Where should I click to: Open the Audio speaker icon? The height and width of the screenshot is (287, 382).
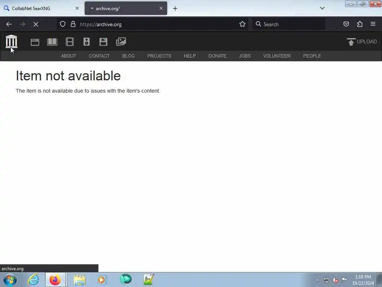coord(87,42)
